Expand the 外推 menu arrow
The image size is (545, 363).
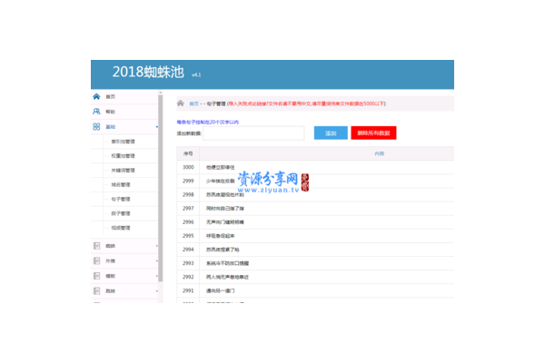click(x=156, y=260)
